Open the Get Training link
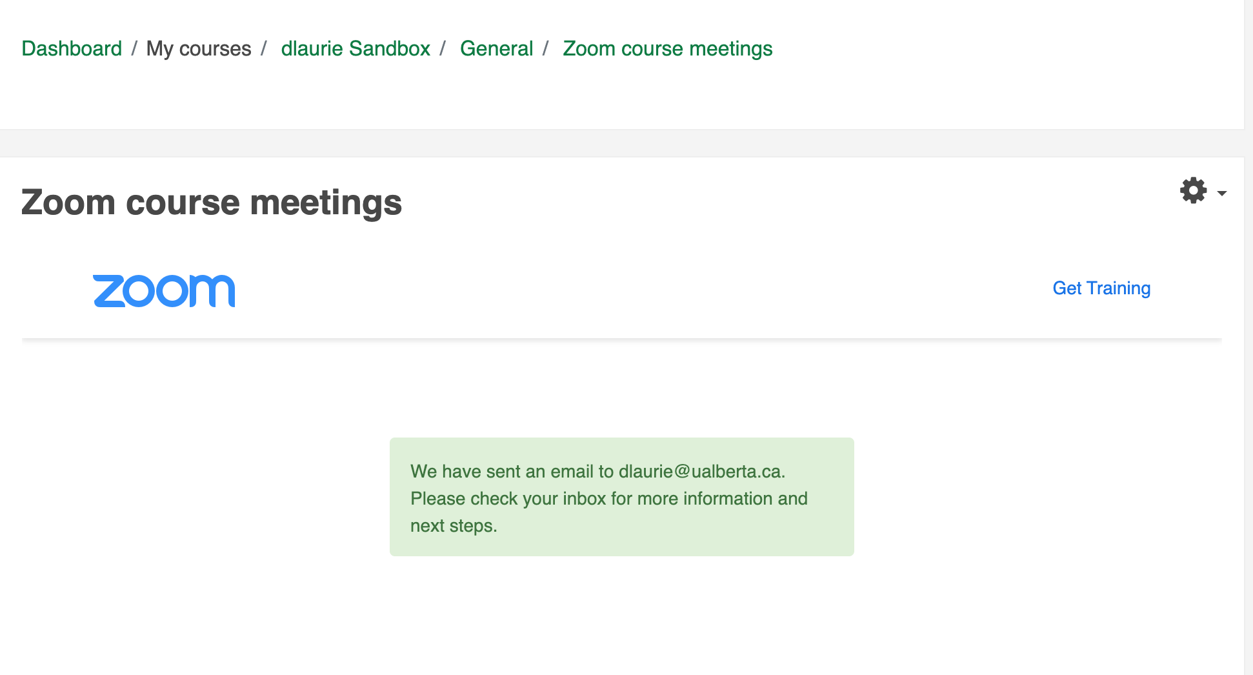1253x675 pixels. [1101, 288]
